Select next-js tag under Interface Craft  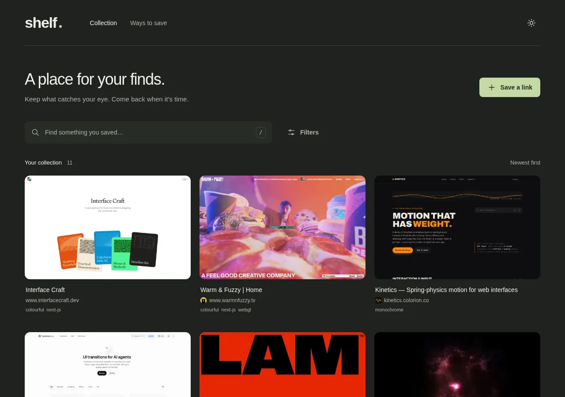click(x=54, y=310)
